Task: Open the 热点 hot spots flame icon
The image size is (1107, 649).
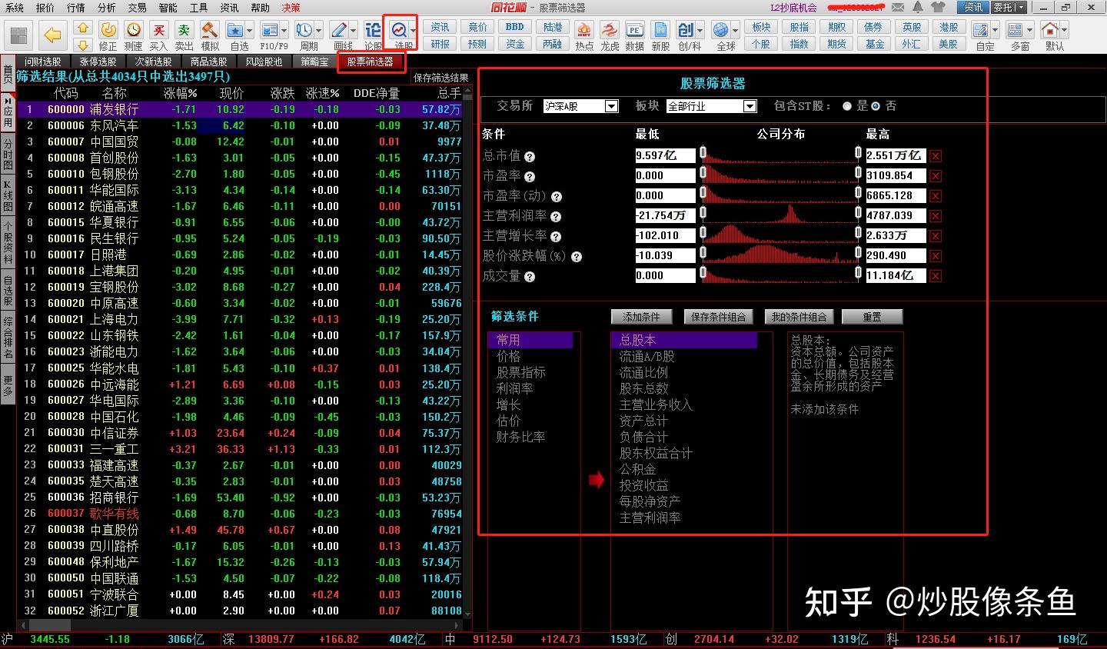Action: click(x=584, y=30)
